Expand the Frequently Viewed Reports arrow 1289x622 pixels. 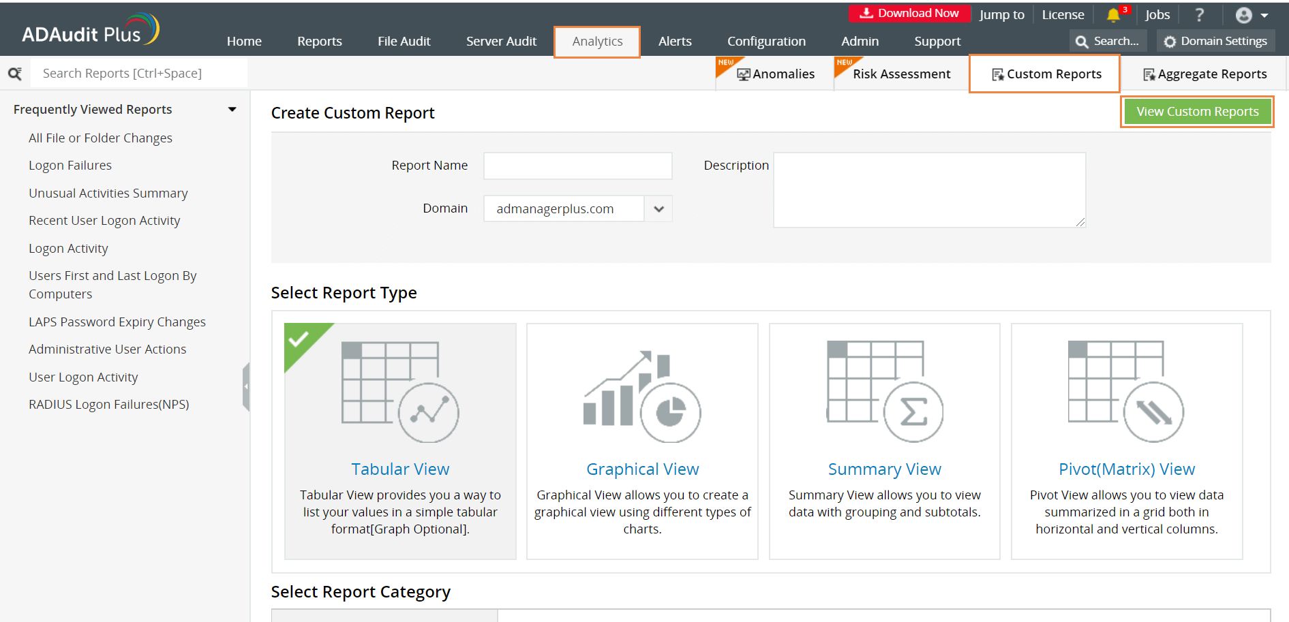click(x=232, y=110)
